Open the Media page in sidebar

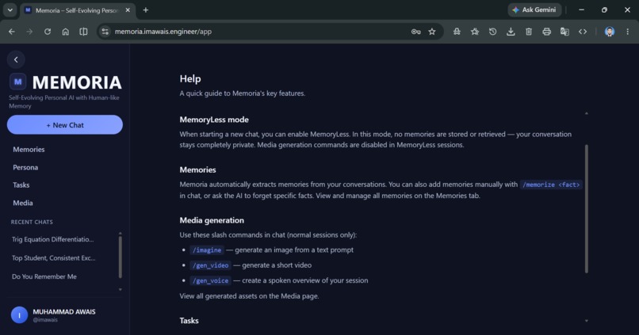[23, 203]
